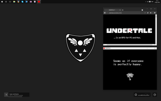161x101 pixels.
Task: Click the horizontal scrollbar right arrow
Action: point(155,45)
